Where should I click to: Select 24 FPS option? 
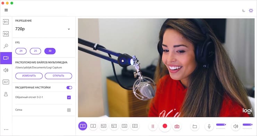pos(21,51)
